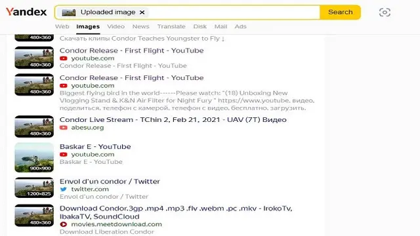Select the Images tab

point(88,26)
